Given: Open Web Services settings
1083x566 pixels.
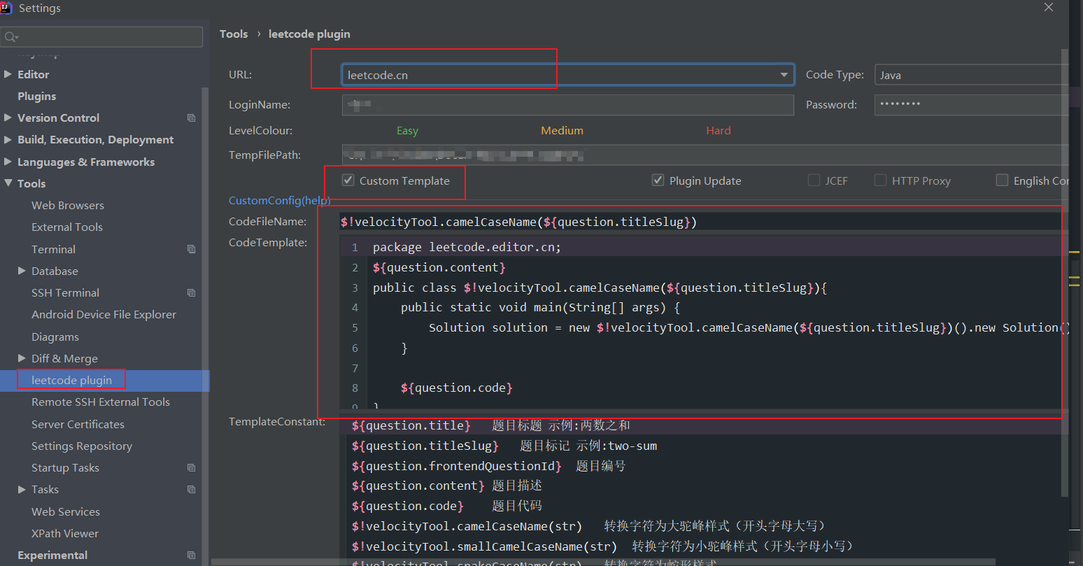Looking at the screenshot, I should 66,511.
